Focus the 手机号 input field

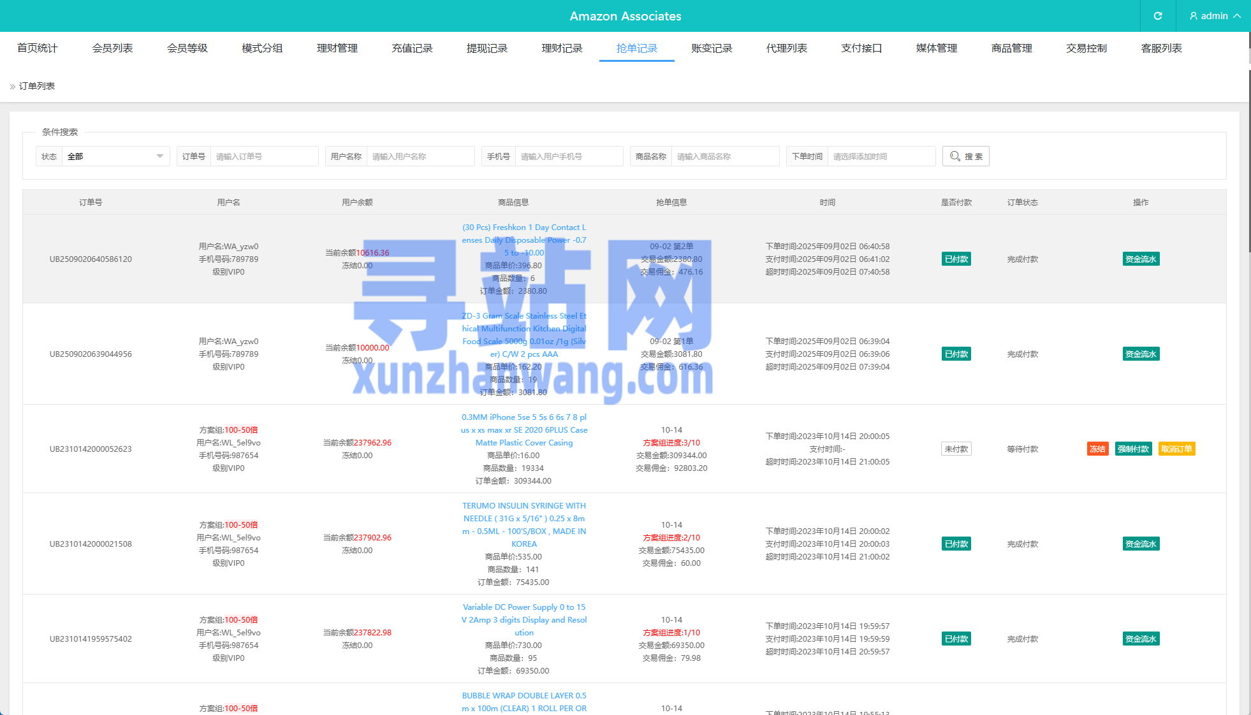pyautogui.click(x=569, y=156)
